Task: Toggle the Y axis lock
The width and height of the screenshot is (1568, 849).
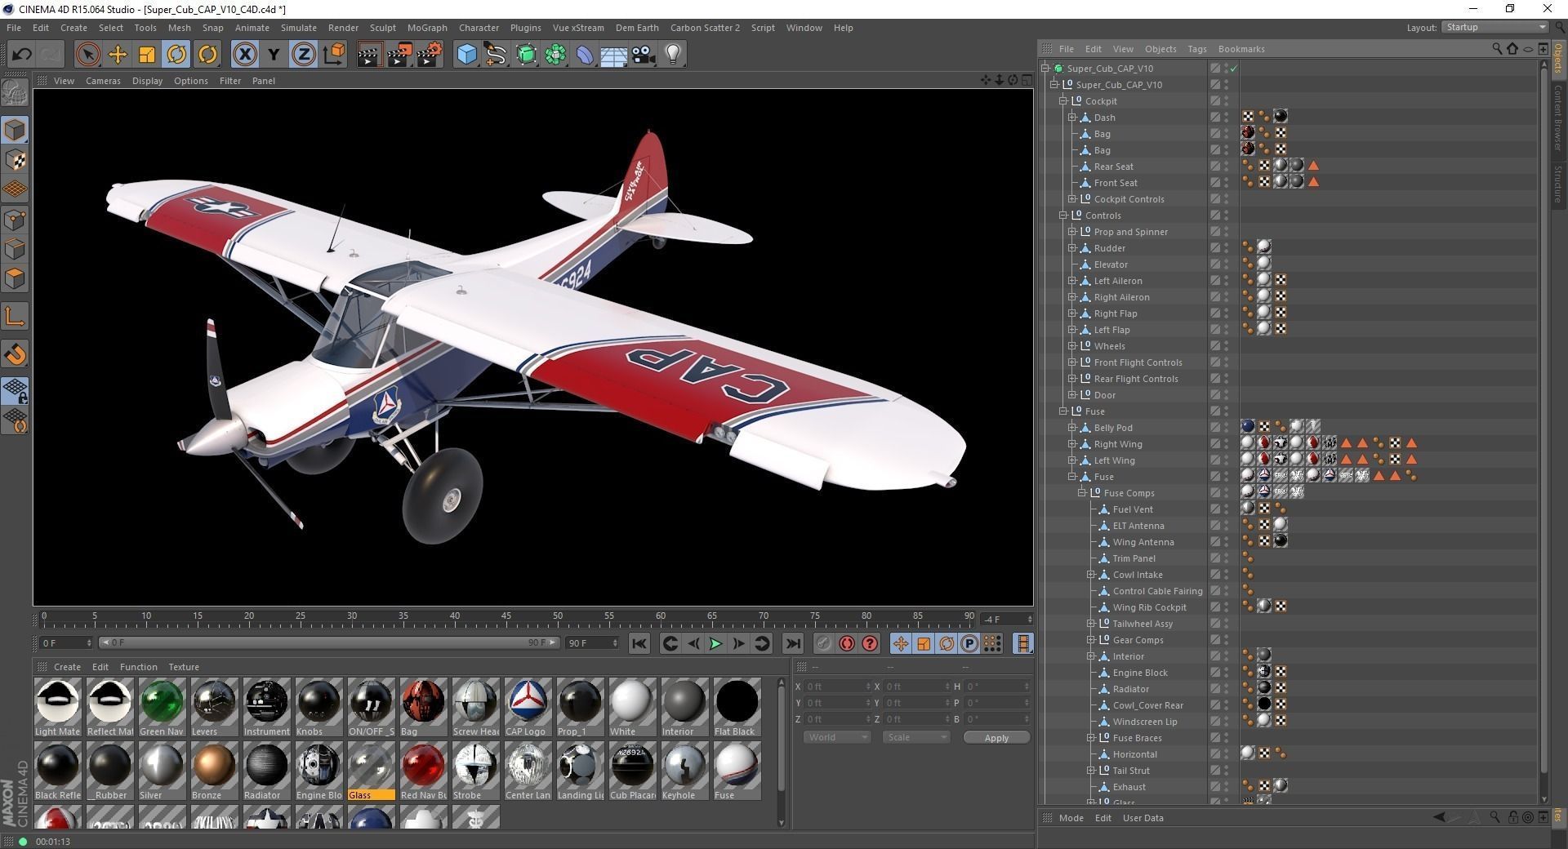Action: [x=274, y=55]
